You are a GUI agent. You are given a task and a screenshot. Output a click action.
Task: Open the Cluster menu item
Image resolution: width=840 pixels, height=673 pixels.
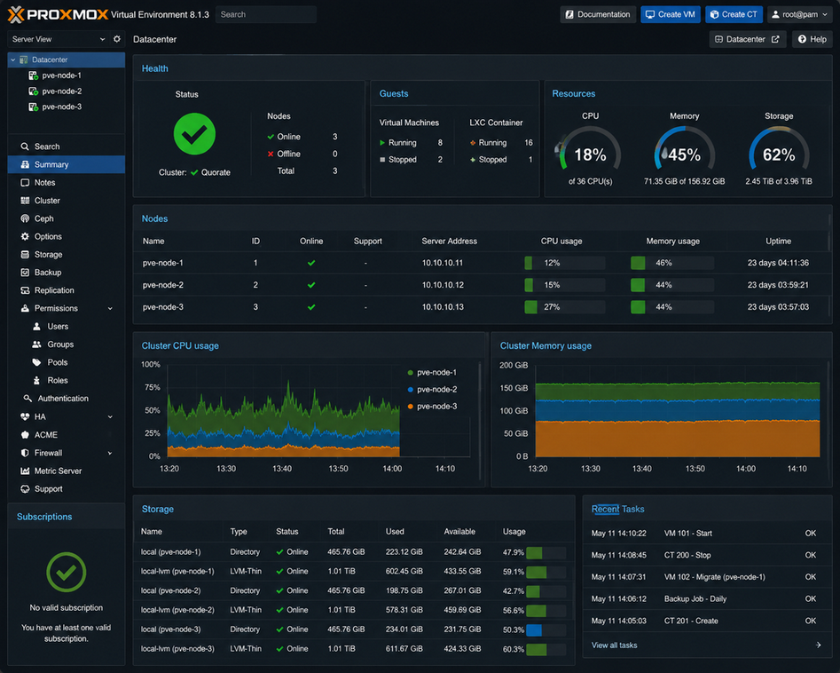tap(67, 201)
